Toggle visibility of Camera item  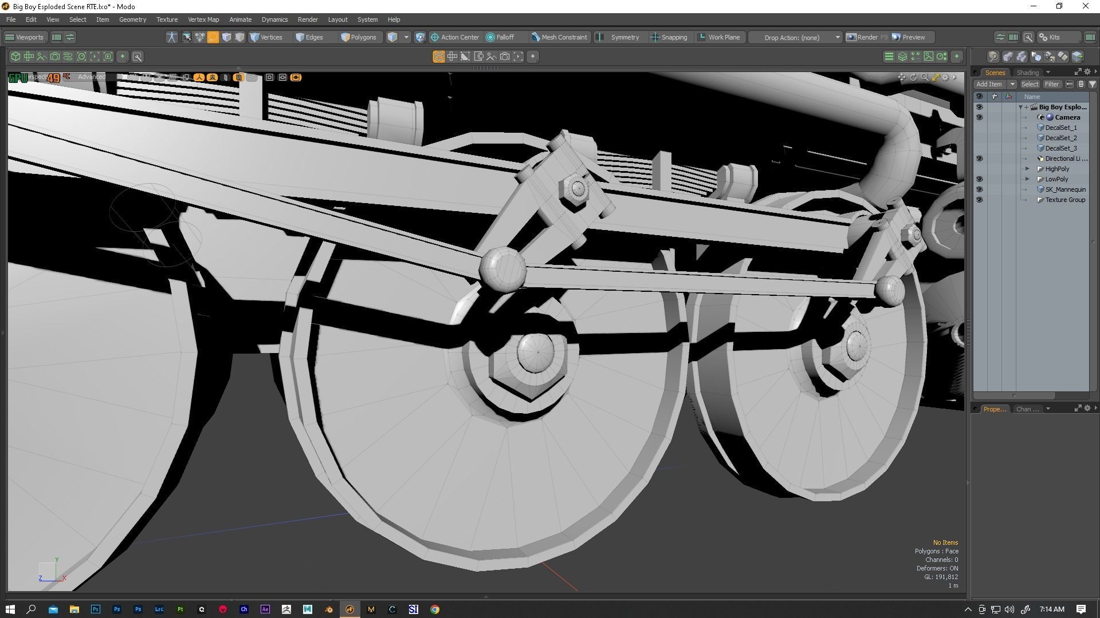coord(979,117)
